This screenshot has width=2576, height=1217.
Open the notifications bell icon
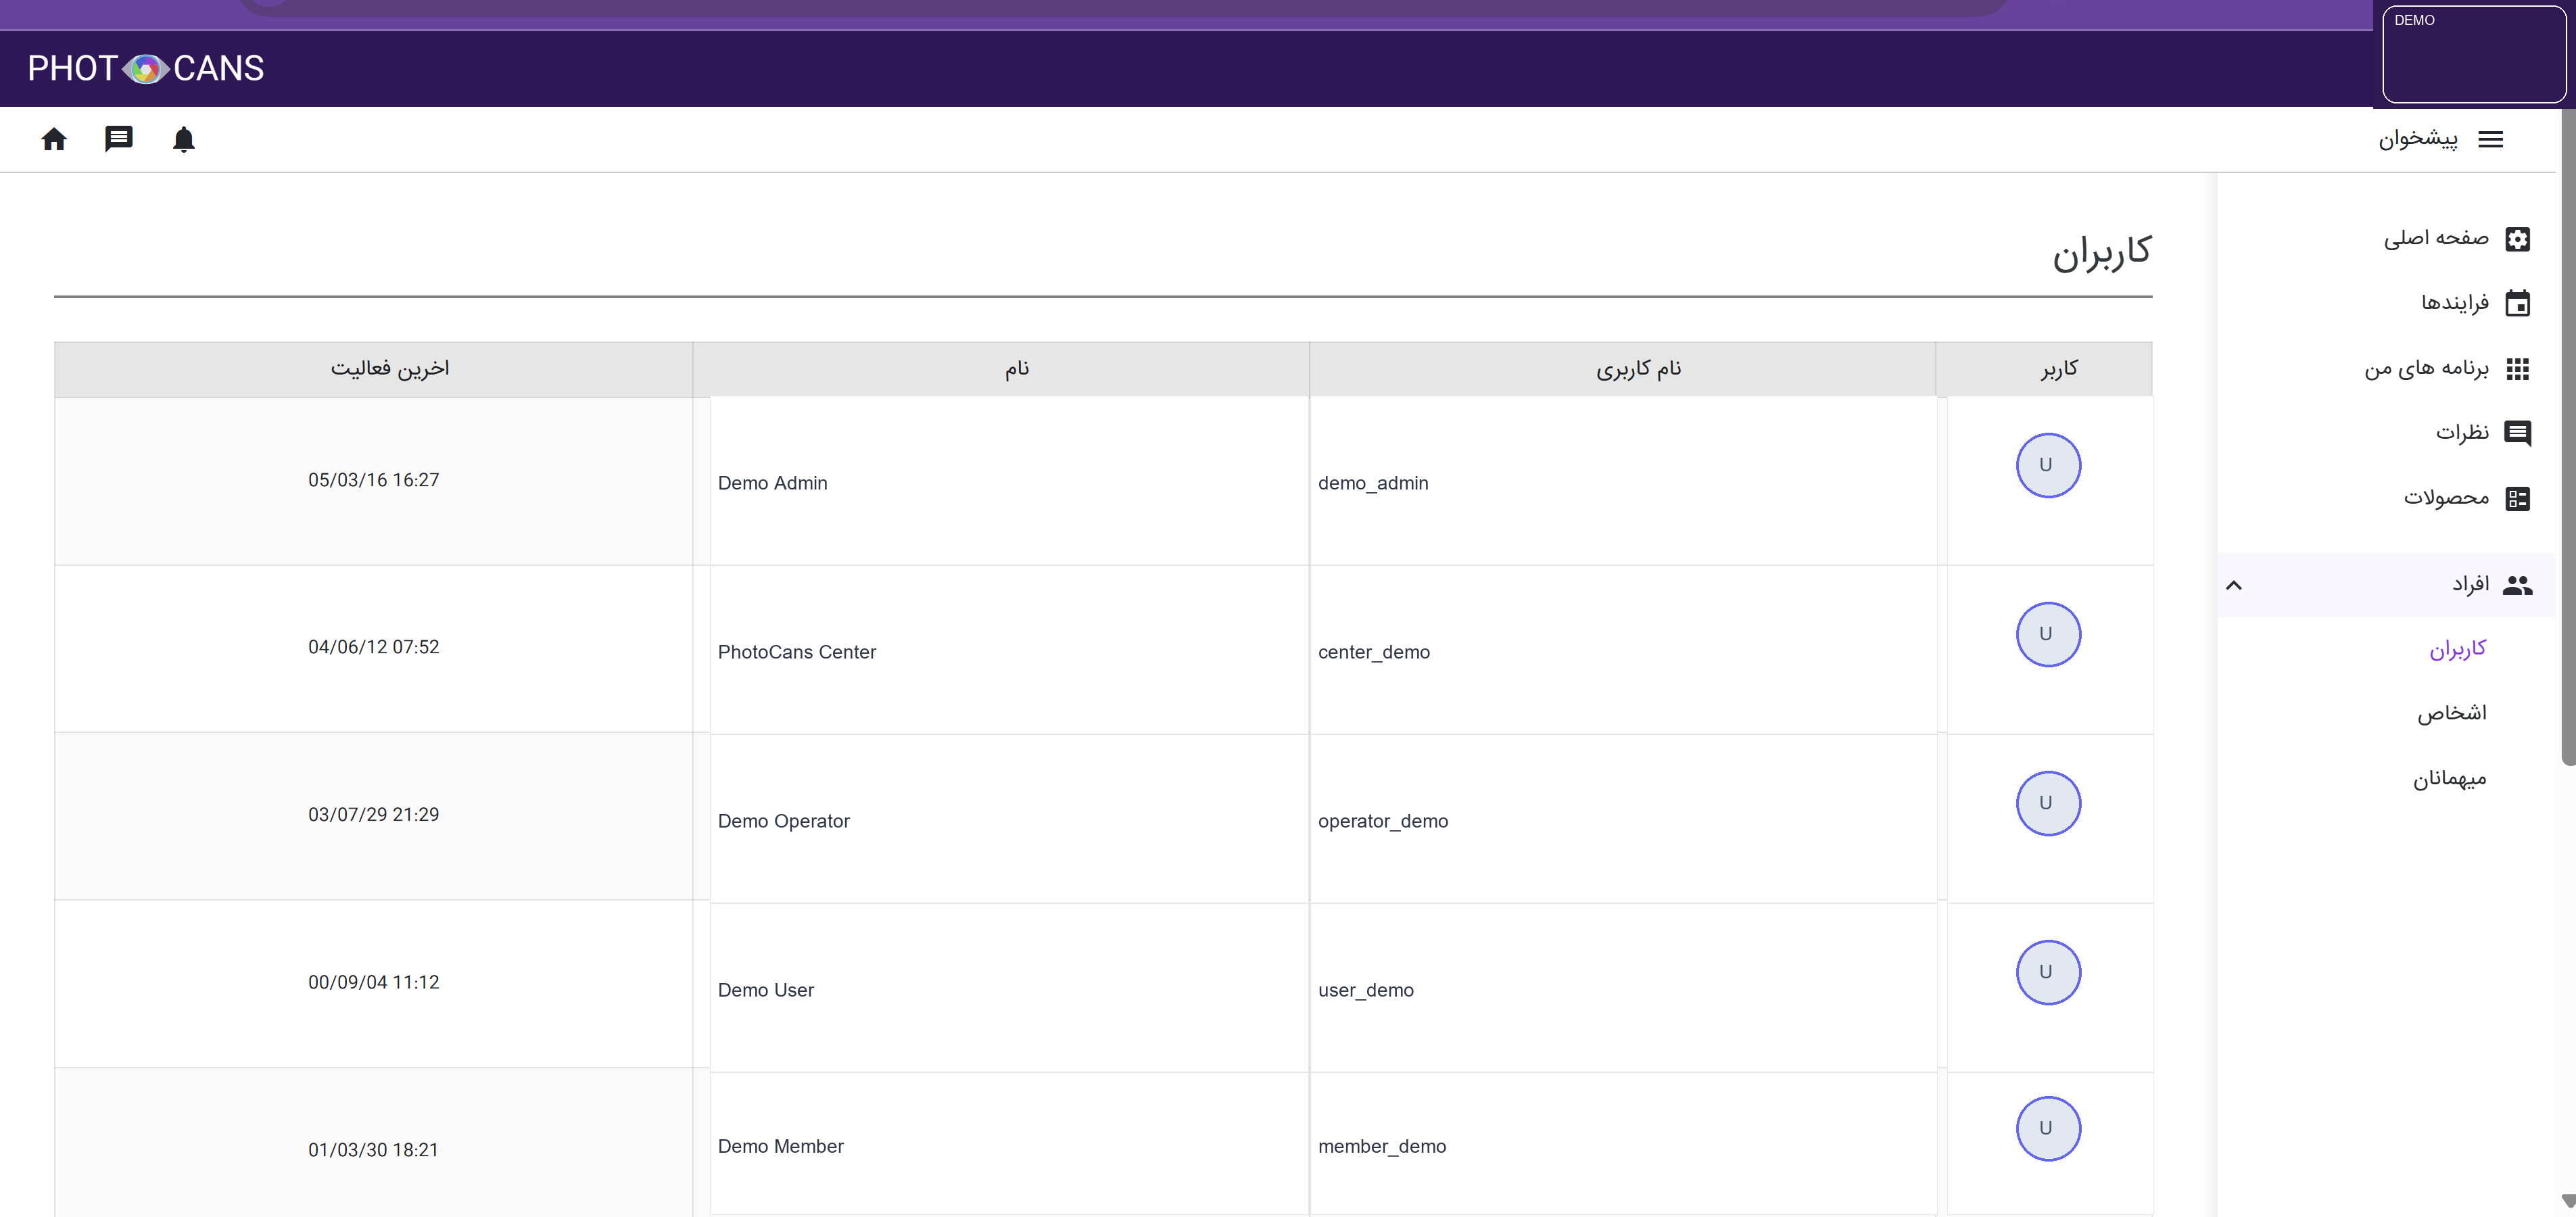(x=184, y=139)
